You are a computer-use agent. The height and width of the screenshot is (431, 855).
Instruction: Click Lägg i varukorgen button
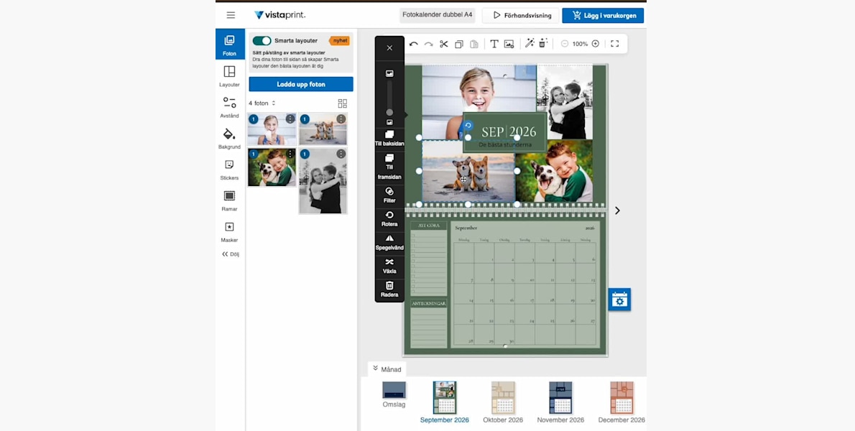point(603,15)
